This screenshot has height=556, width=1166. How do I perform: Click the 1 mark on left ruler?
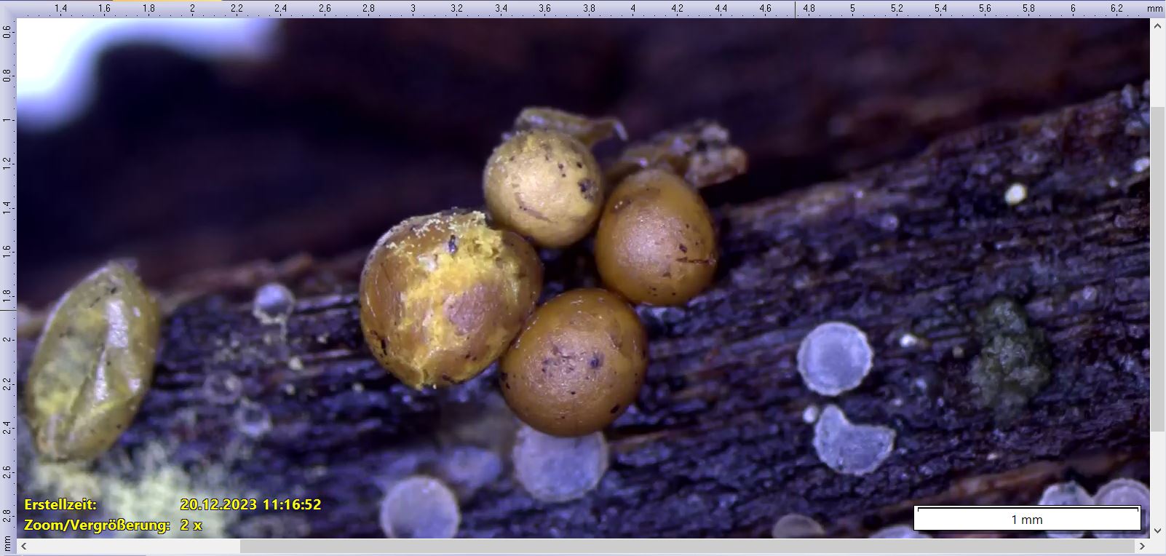tap(7, 119)
